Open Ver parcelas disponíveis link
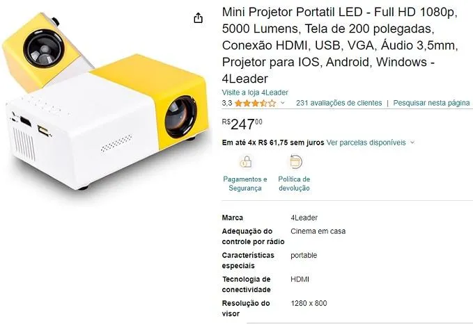Image resolution: width=473 pixels, height=324 pixels. point(366,143)
